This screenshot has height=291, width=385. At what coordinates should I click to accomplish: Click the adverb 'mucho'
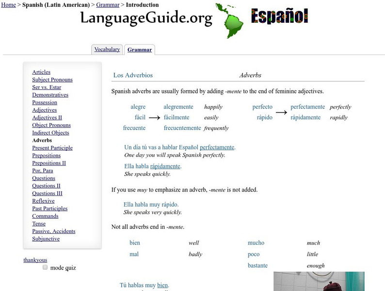pyautogui.click(x=256, y=243)
